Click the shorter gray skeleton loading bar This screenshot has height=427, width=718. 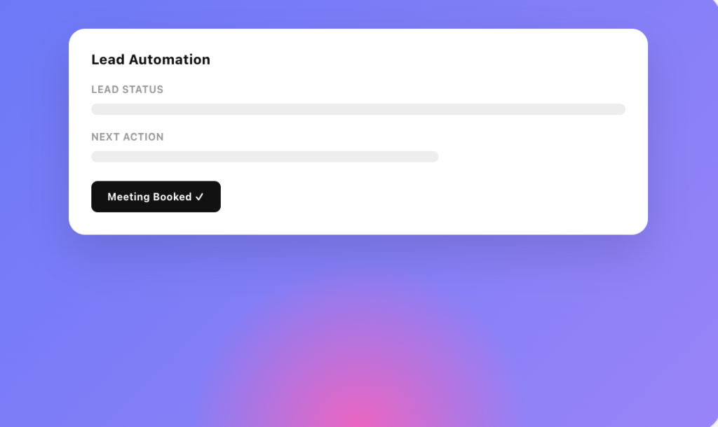point(264,157)
